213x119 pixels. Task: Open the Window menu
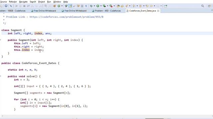57,2
